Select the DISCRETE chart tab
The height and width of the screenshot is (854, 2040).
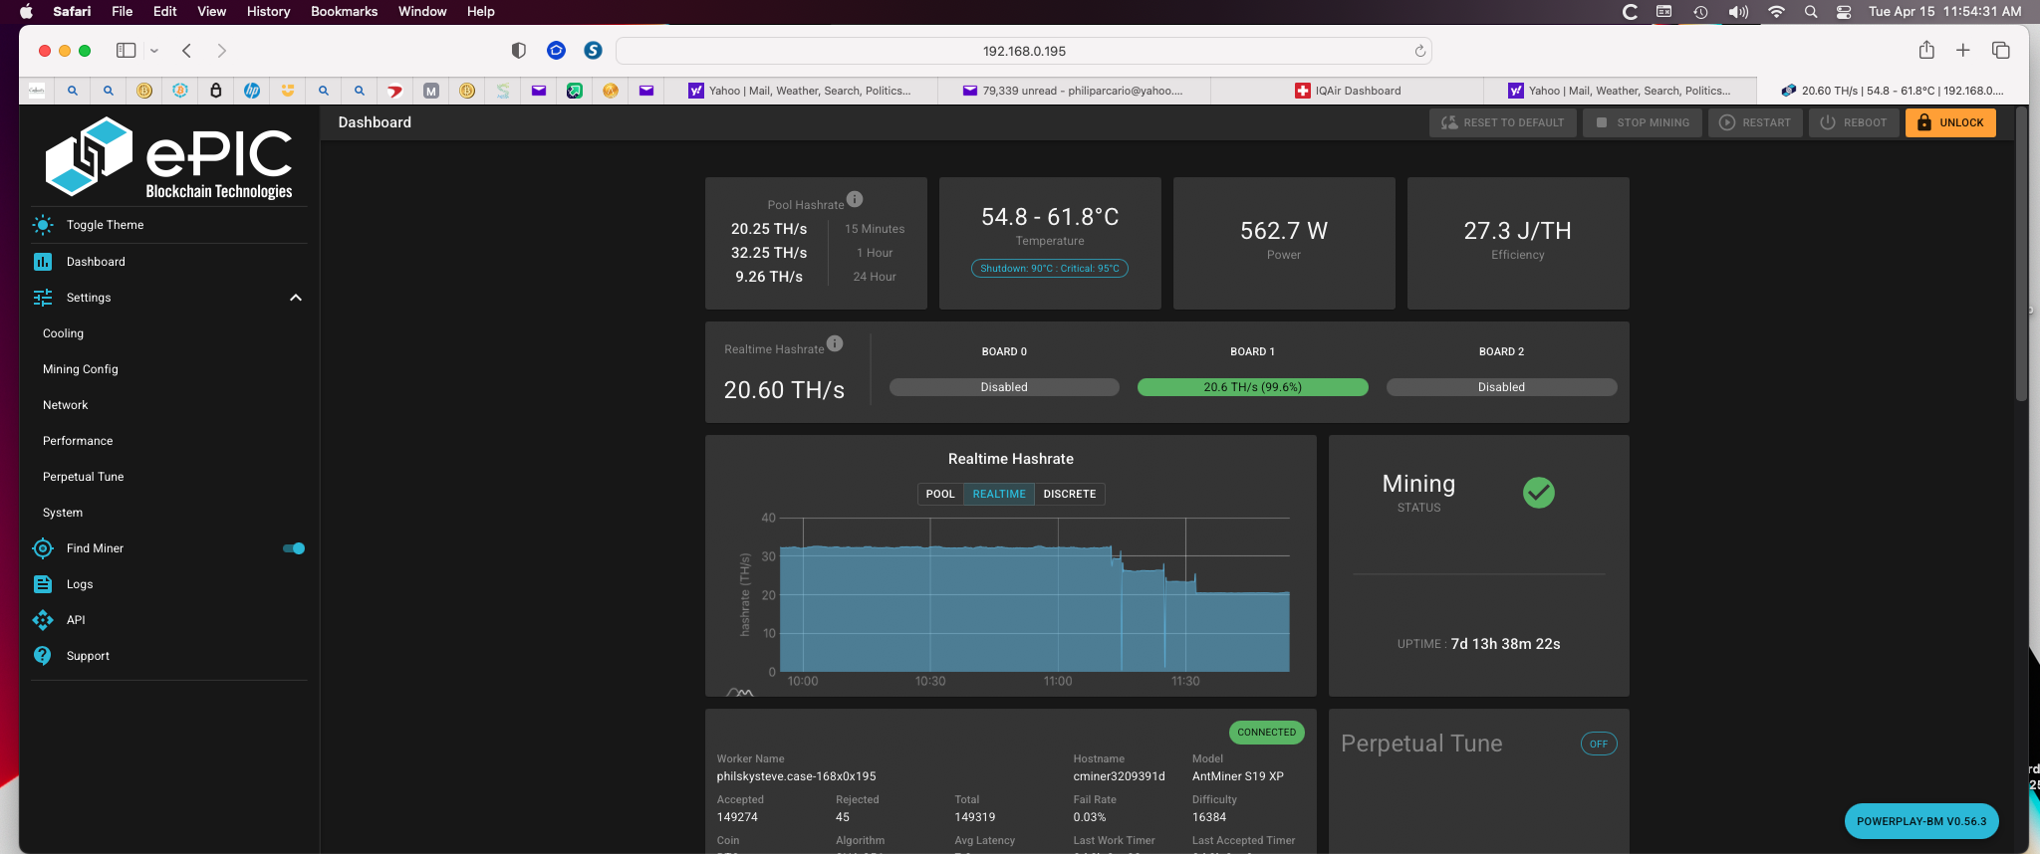[1070, 494]
